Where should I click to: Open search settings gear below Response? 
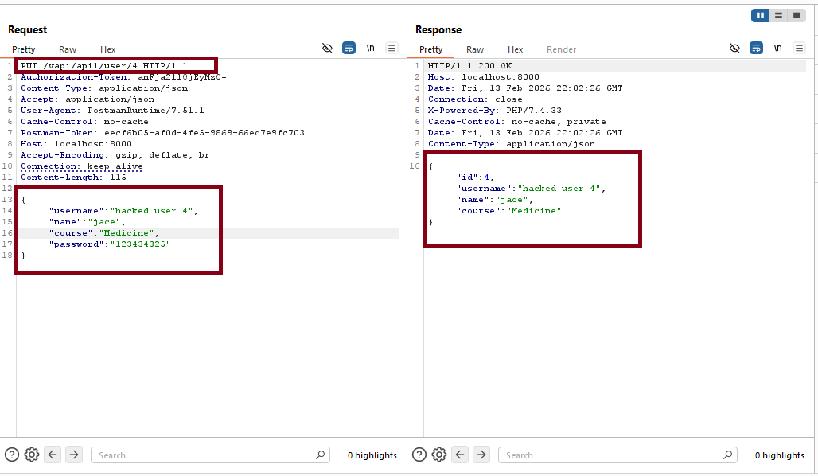point(439,455)
